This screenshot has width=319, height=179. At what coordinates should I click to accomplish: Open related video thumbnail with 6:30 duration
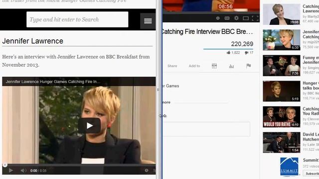[281, 40]
